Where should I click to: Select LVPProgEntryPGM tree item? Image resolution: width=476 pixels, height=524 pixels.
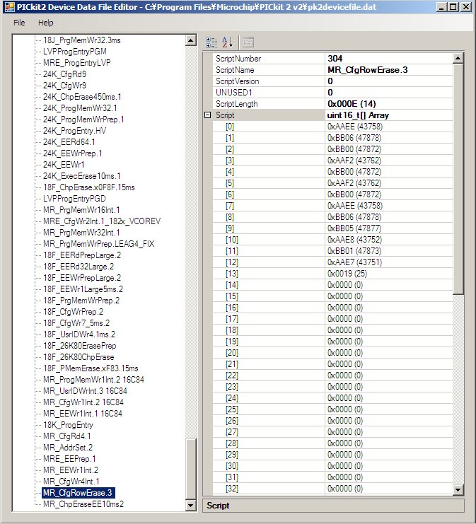(75, 52)
